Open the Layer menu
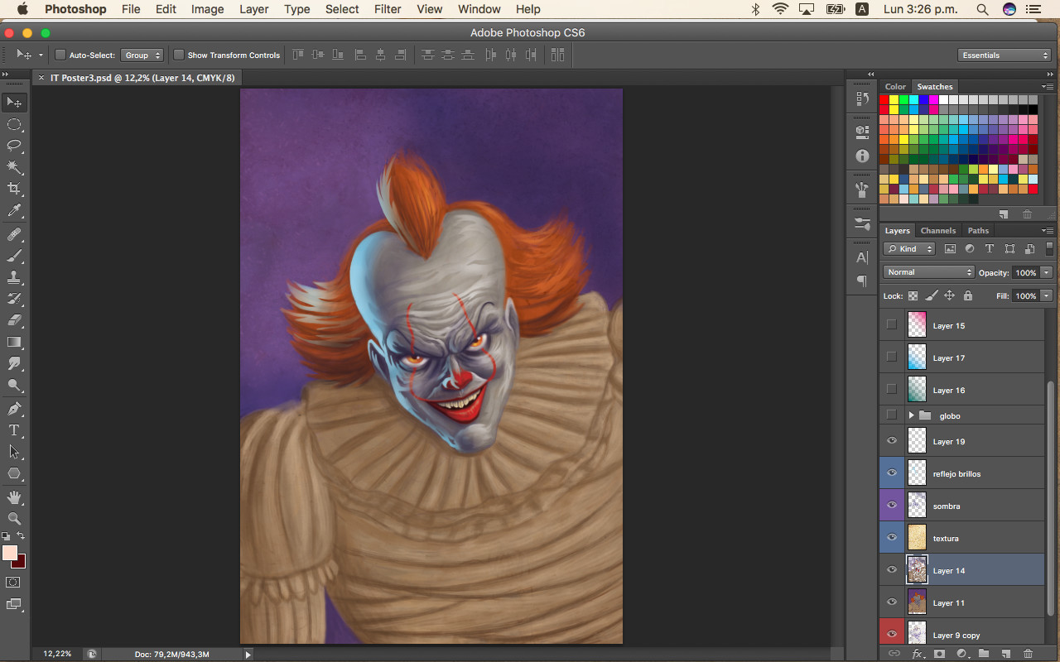 tap(253, 9)
